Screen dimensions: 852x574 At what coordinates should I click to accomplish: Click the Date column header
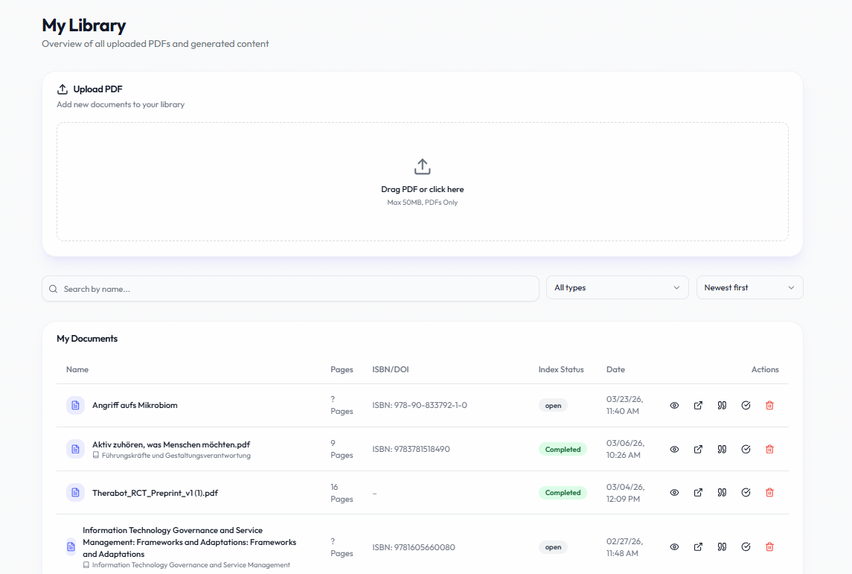pyautogui.click(x=615, y=369)
